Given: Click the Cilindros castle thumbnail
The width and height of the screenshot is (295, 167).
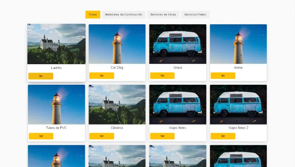Looking at the screenshot, I should 117,104.
